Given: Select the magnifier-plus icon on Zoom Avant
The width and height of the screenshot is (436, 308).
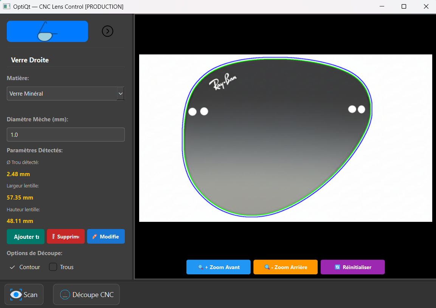Looking at the screenshot, I should (x=200, y=267).
